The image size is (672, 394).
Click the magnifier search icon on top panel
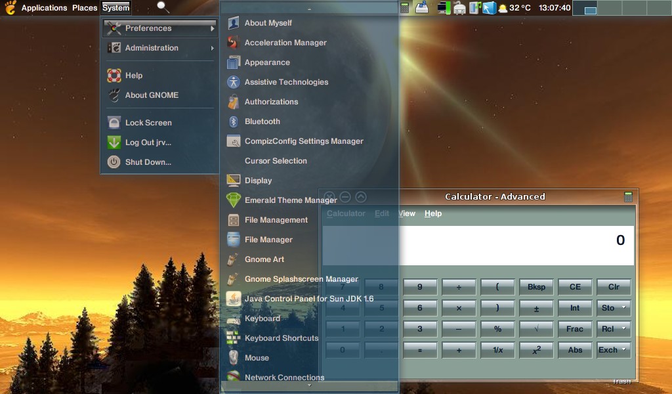click(163, 7)
